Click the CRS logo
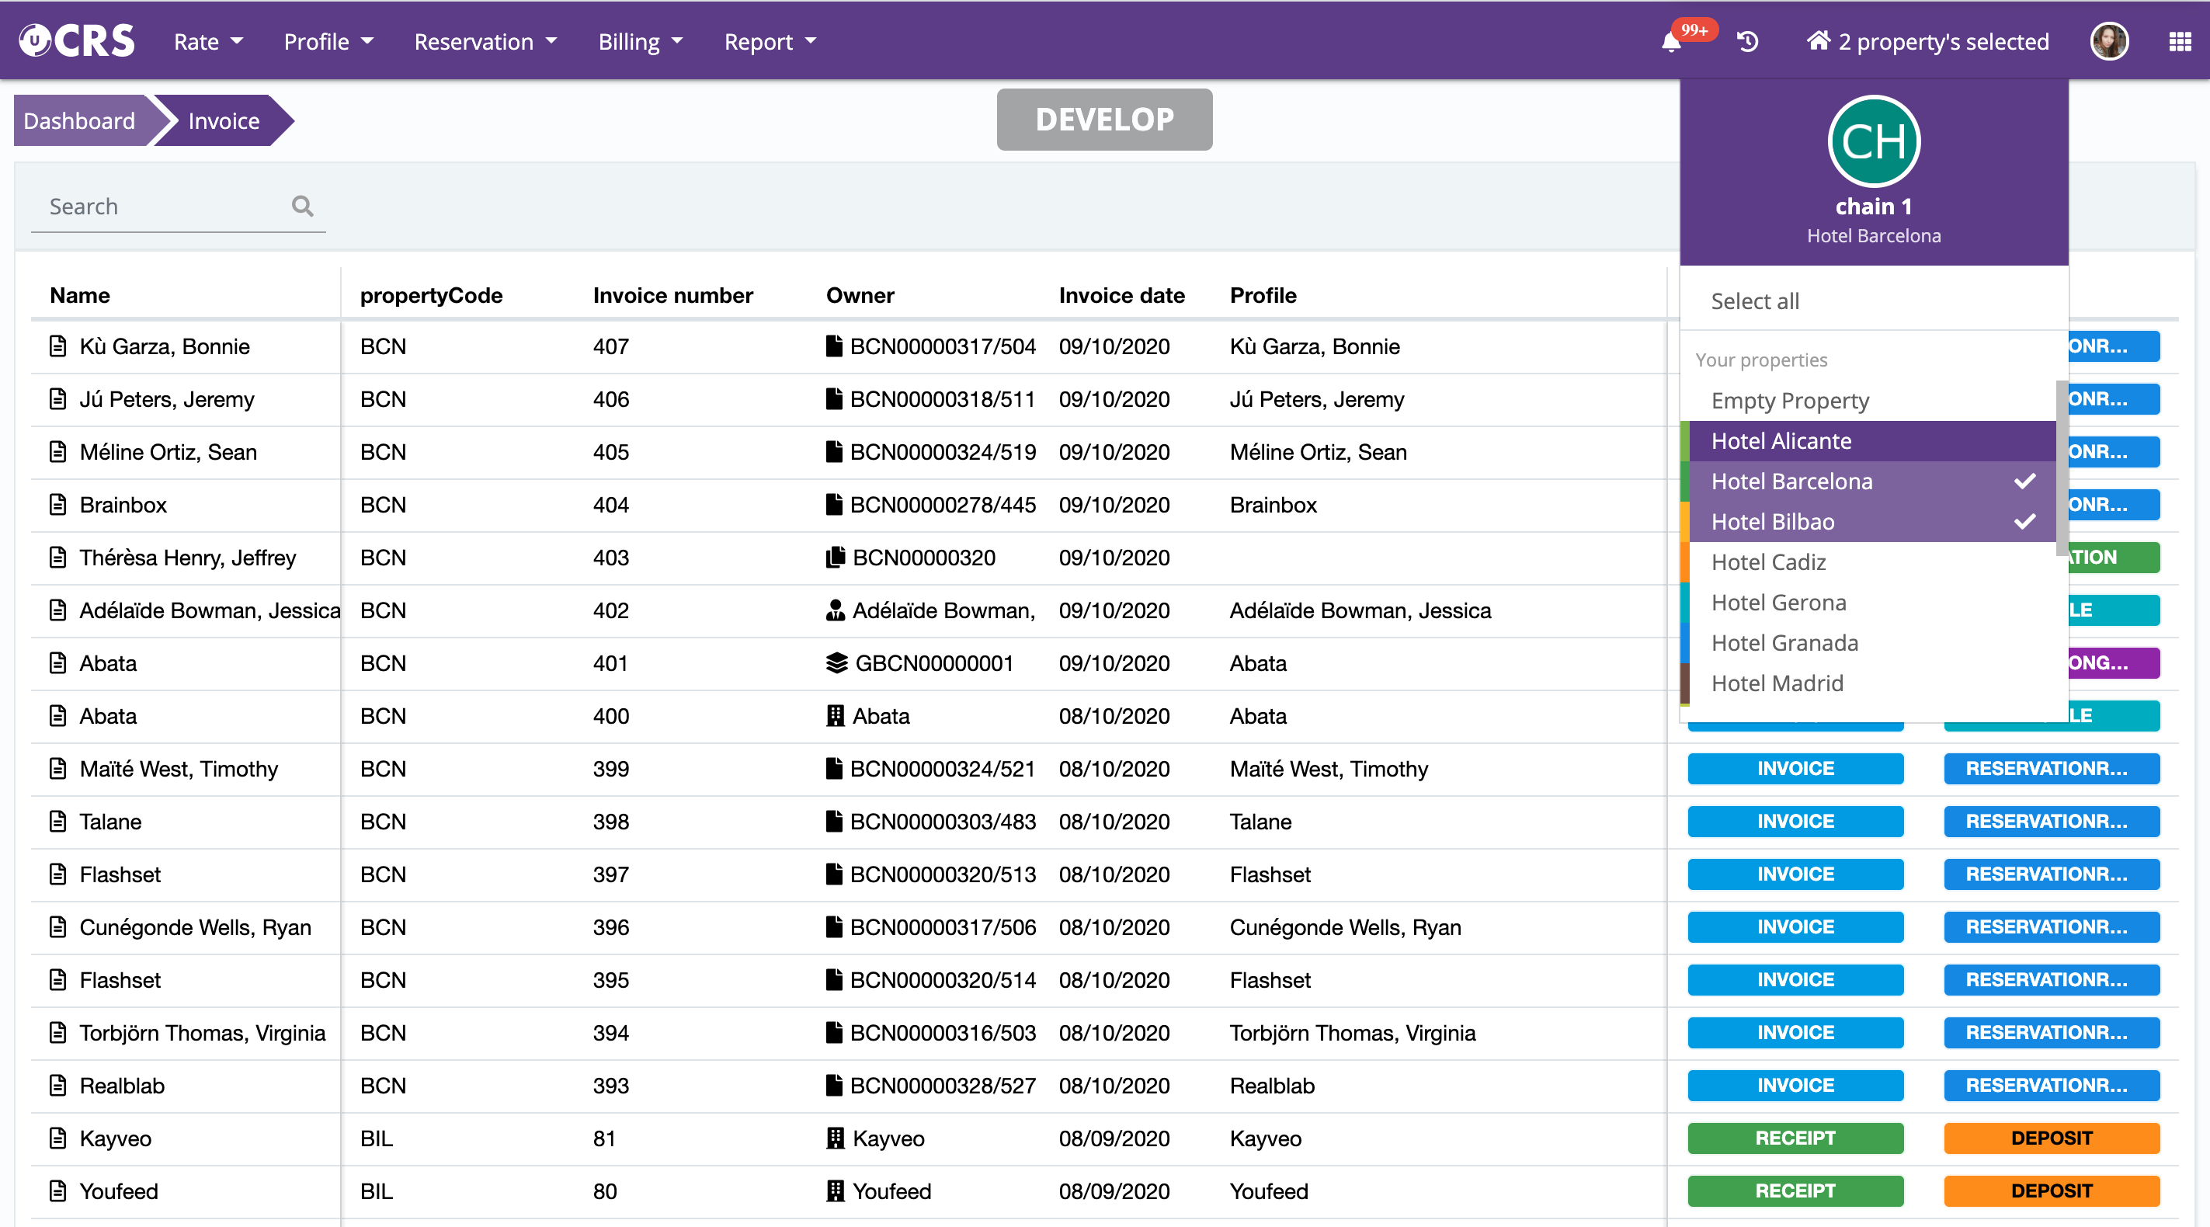The height and width of the screenshot is (1227, 2210). [x=77, y=40]
